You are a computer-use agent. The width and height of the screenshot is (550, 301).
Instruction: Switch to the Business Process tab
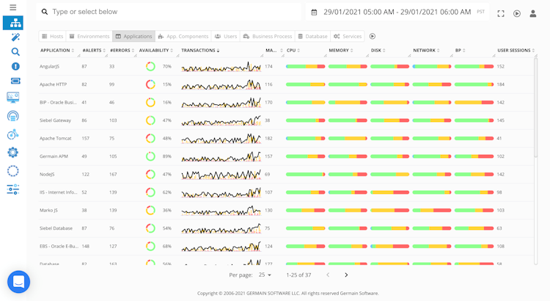[x=268, y=36]
